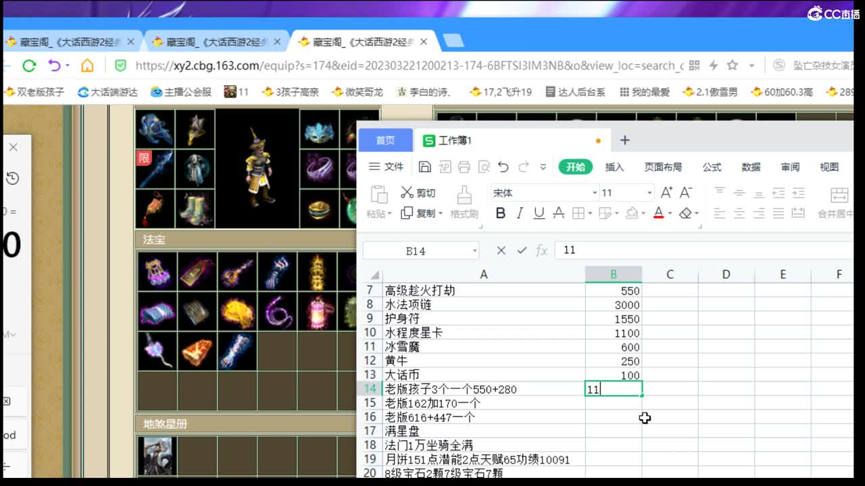This screenshot has width=865, height=486.
Task: Redo the action in WPS
Action: 523,167
